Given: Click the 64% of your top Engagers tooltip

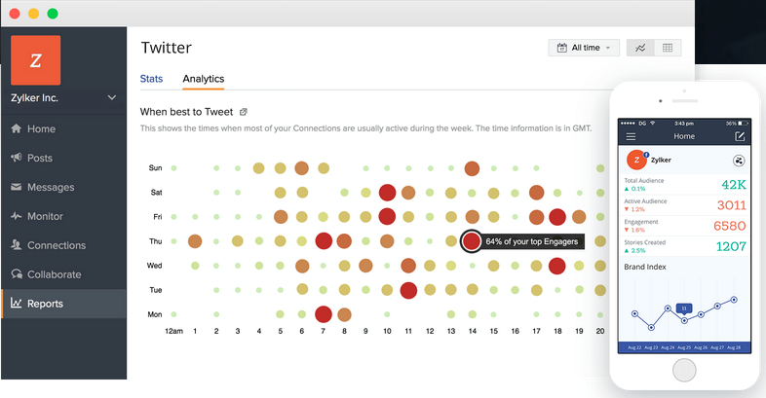Looking at the screenshot, I should [x=532, y=241].
